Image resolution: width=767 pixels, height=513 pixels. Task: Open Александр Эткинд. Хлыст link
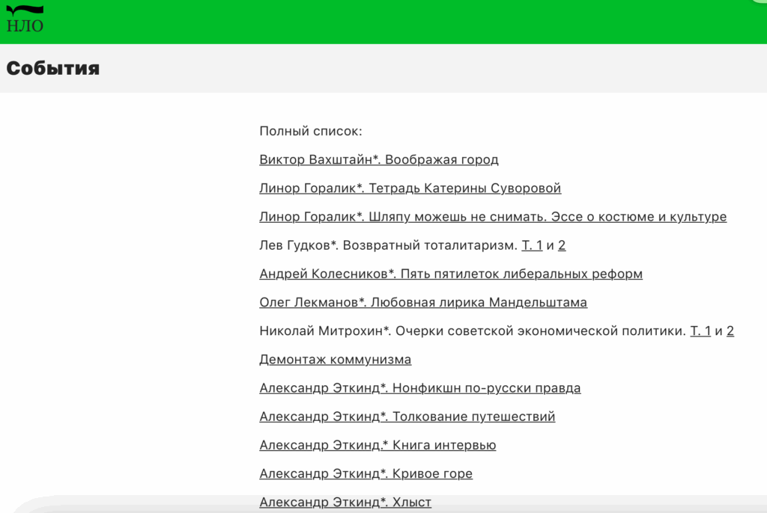coord(345,503)
